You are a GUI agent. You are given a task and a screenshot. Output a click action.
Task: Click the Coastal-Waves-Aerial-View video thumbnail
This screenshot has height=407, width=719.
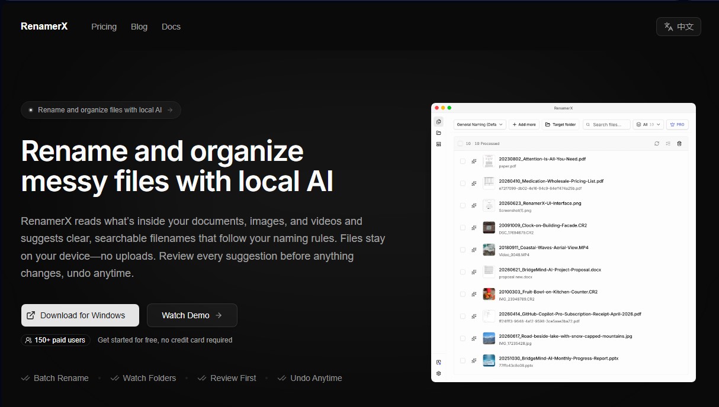coord(489,250)
